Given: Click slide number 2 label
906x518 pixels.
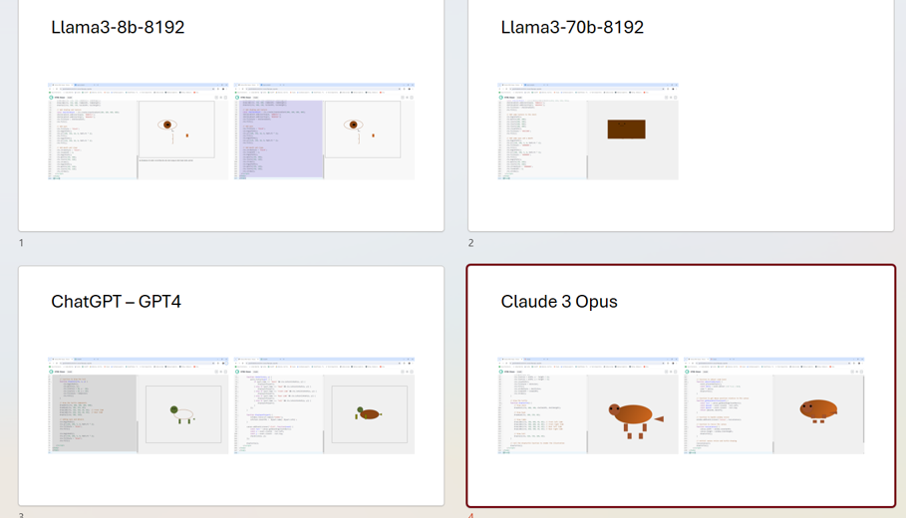Looking at the screenshot, I should (470, 243).
